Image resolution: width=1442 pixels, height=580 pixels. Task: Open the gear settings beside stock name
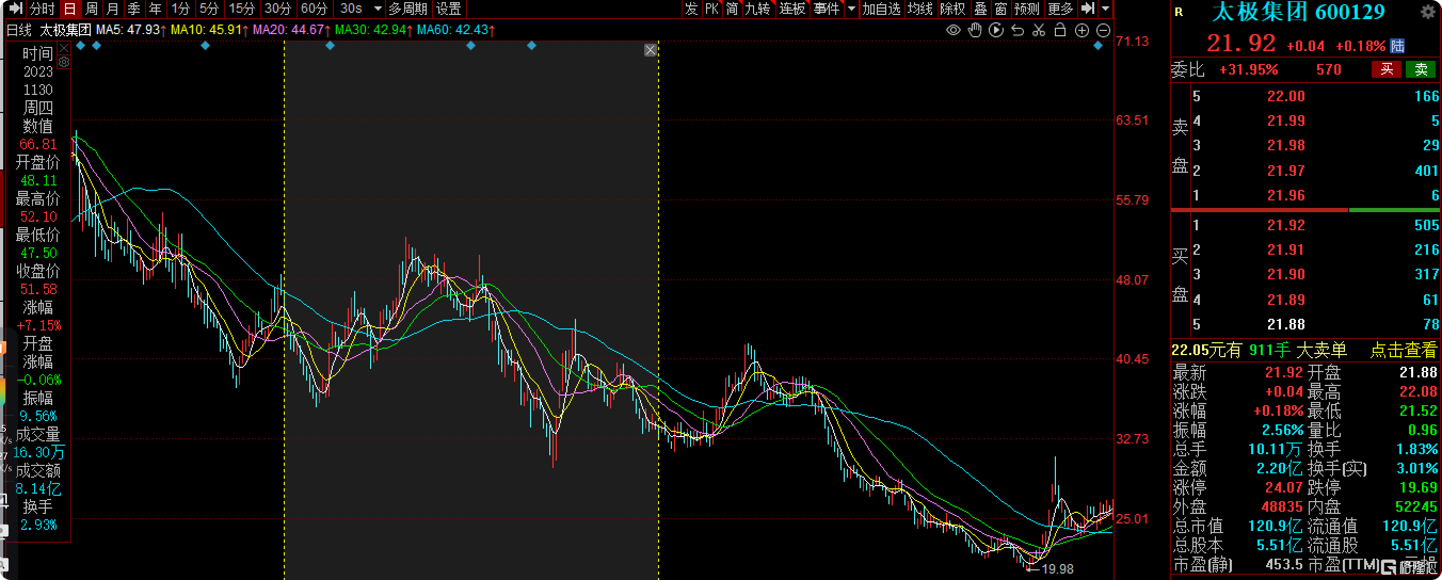point(1428,12)
